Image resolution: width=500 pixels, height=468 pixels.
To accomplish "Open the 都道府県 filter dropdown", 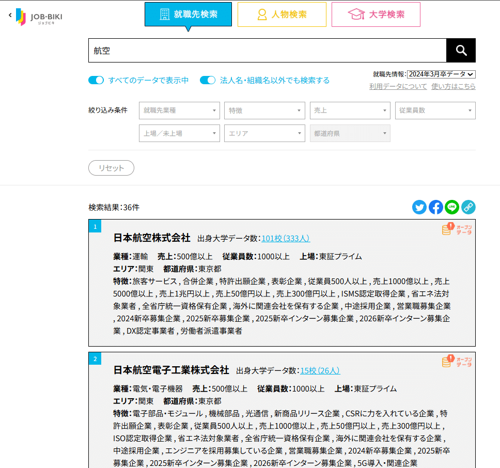I will 350,133.
